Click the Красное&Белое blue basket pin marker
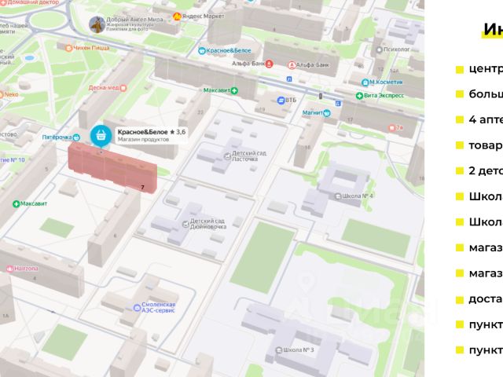 click(101, 136)
